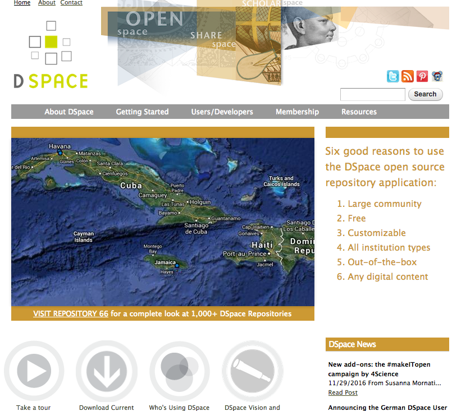Image resolution: width=475 pixels, height=411 pixels.
Task: Open the Users/Developers menu
Action: [222, 112]
